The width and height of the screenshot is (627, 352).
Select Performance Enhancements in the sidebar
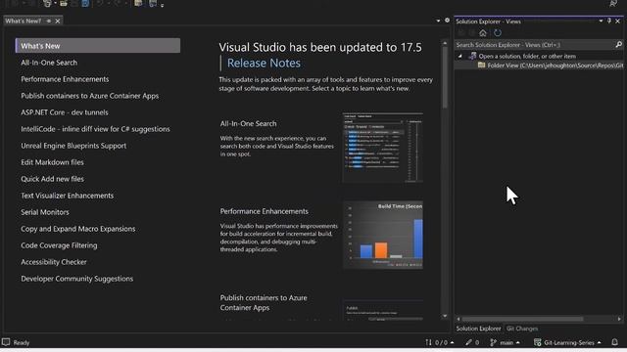[x=65, y=79]
